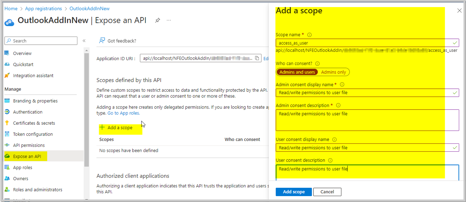Image resolution: width=466 pixels, height=202 pixels.
Task: Click Admin consent display name field
Action: (367, 92)
